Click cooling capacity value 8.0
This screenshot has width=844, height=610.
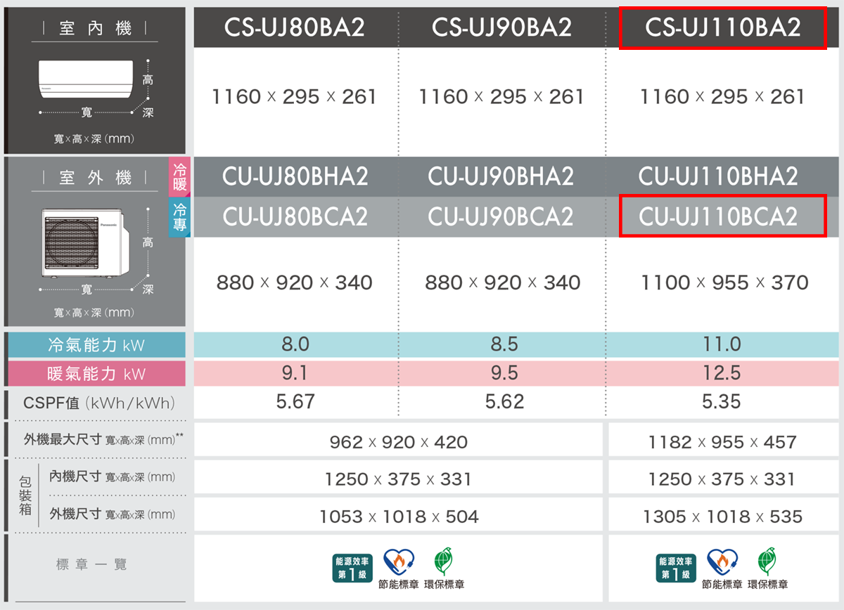[295, 344]
